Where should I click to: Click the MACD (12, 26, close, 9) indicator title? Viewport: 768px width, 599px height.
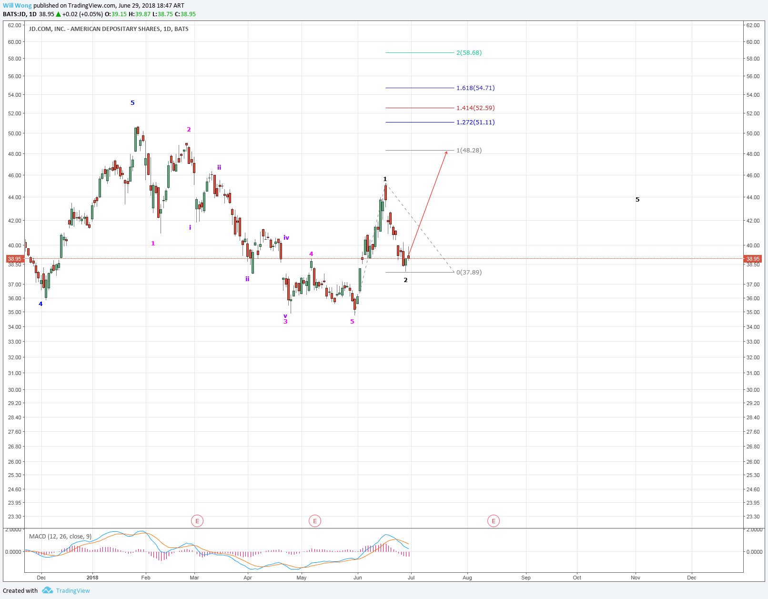(x=60, y=537)
